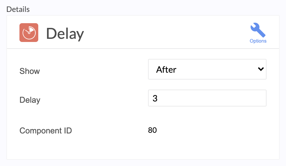Select the After text in the combo box

166,70
